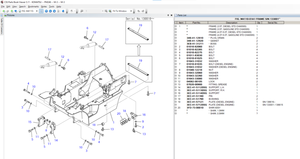
Task: Check the box for item 2 BOLT 01010-82060
Action: coord(175,46)
